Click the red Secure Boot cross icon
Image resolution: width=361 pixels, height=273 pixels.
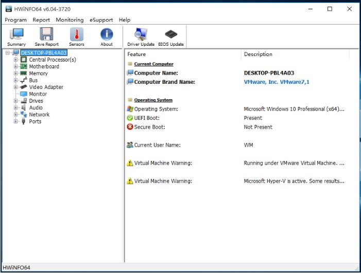(130, 127)
